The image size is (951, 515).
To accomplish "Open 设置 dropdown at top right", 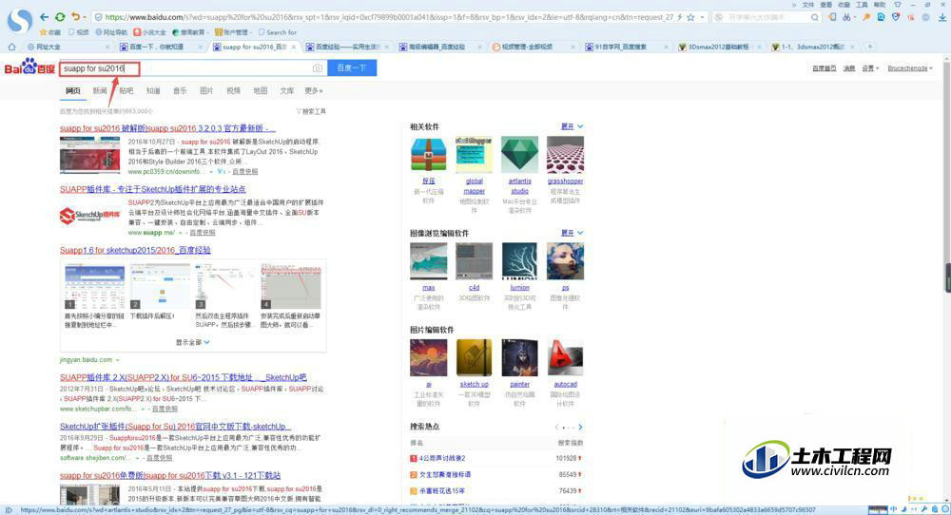I will coord(870,68).
